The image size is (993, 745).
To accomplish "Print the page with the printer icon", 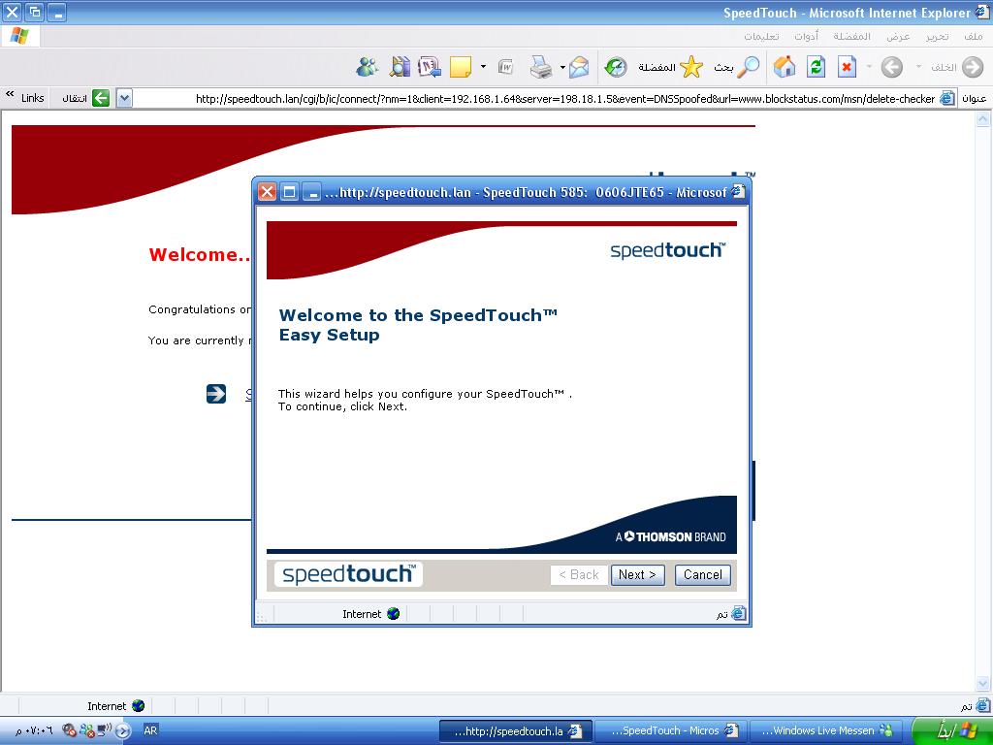I will click(541, 67).
